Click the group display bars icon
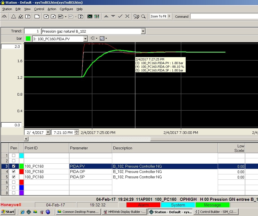Viewport: 258px width, 216px height. click(97, 16)
